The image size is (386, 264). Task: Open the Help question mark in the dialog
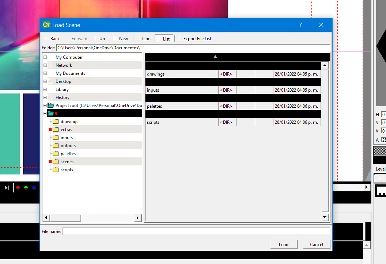click(x=300, y=25)
